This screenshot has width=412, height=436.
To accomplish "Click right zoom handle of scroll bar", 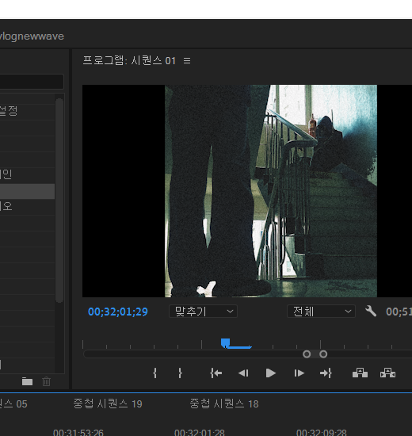I will [x=323, y=354].
